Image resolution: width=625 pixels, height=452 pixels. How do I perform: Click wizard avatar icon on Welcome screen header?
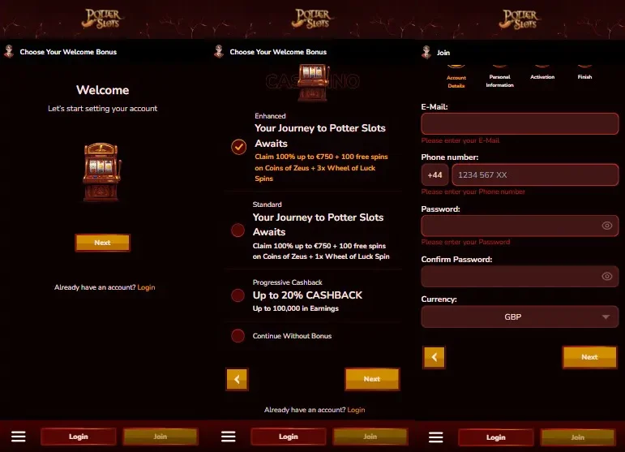click(x=9, y=51)
